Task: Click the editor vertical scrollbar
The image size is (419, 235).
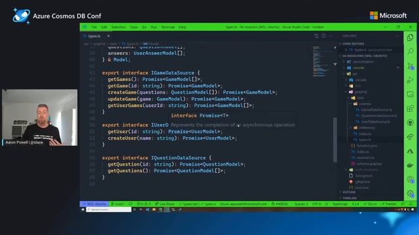Action: pyautogui.click(x=335, y=140)
